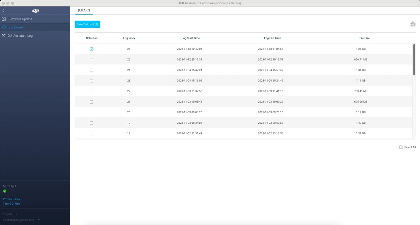This screenshot has width=420, height=225.
Task: Check the checkbox for log index 25
Action: pos(91,59)
